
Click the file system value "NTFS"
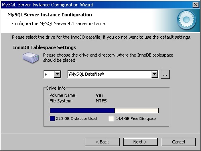tap(101, 101)
